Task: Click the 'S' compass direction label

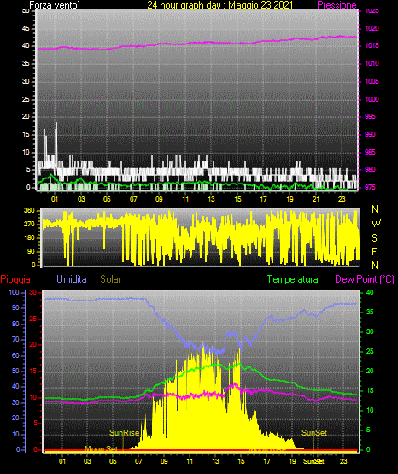Action: (374, 238)
